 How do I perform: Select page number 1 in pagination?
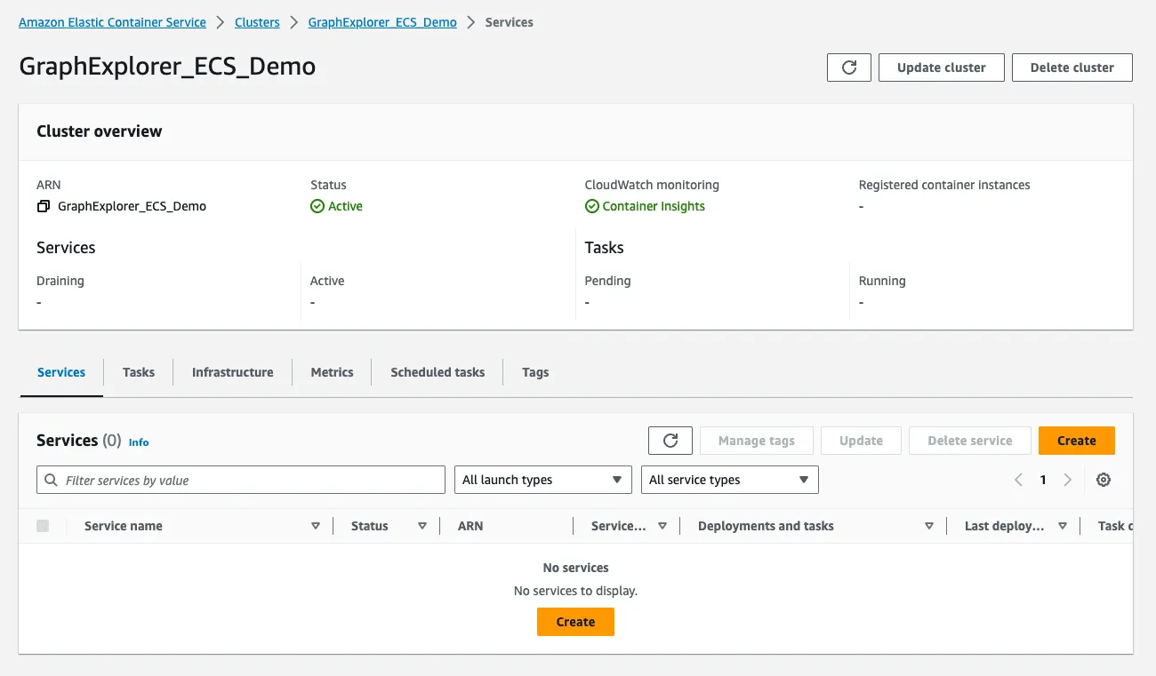[1043, 480]
